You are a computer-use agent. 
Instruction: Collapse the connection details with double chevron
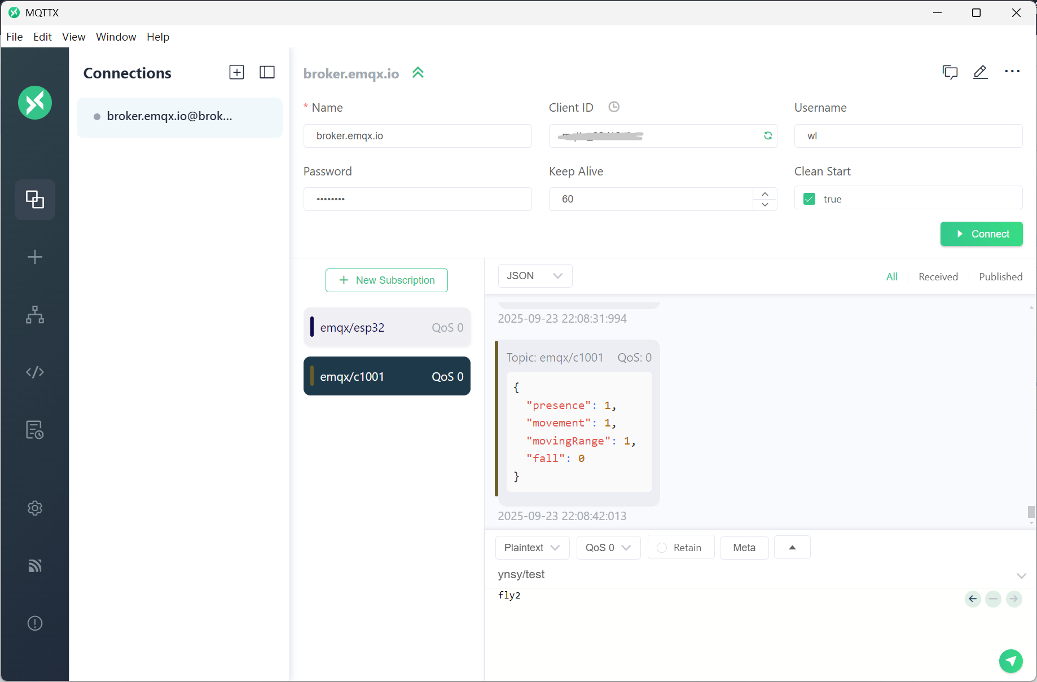(418, 73)
